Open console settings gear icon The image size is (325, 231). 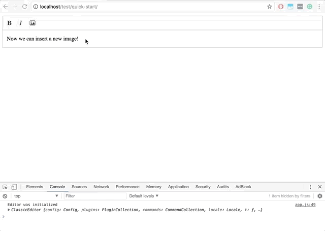[x=320, y=196]
